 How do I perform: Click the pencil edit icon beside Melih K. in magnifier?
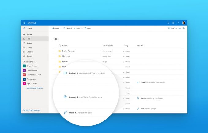tap(65, 112)
